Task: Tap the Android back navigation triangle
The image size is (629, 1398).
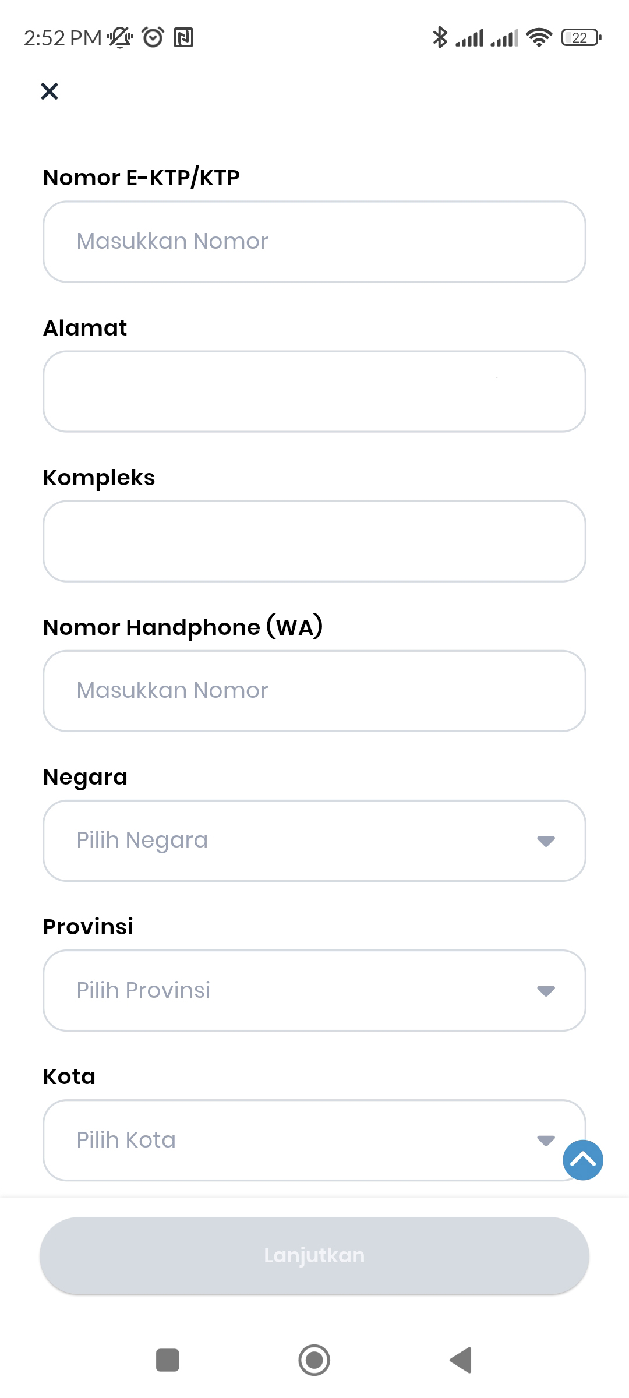Action: point(461,1360)
